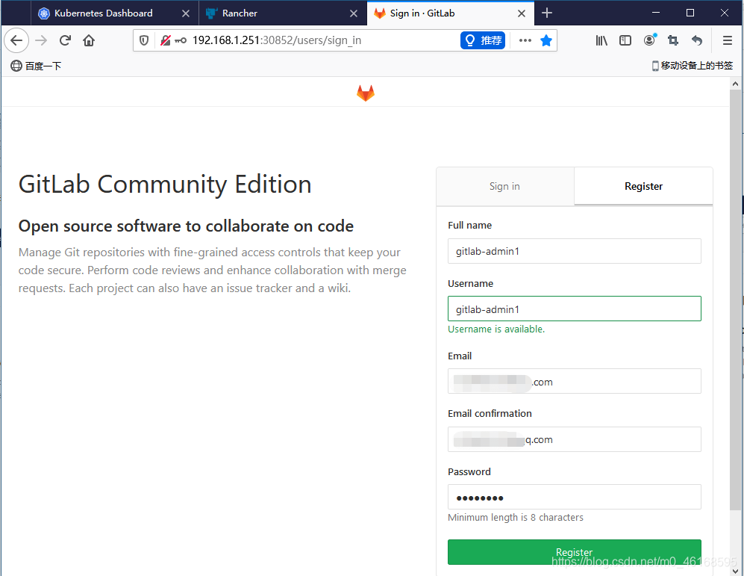
Task: Click the GitLab fox logo at top
Action: click(366, 93)
